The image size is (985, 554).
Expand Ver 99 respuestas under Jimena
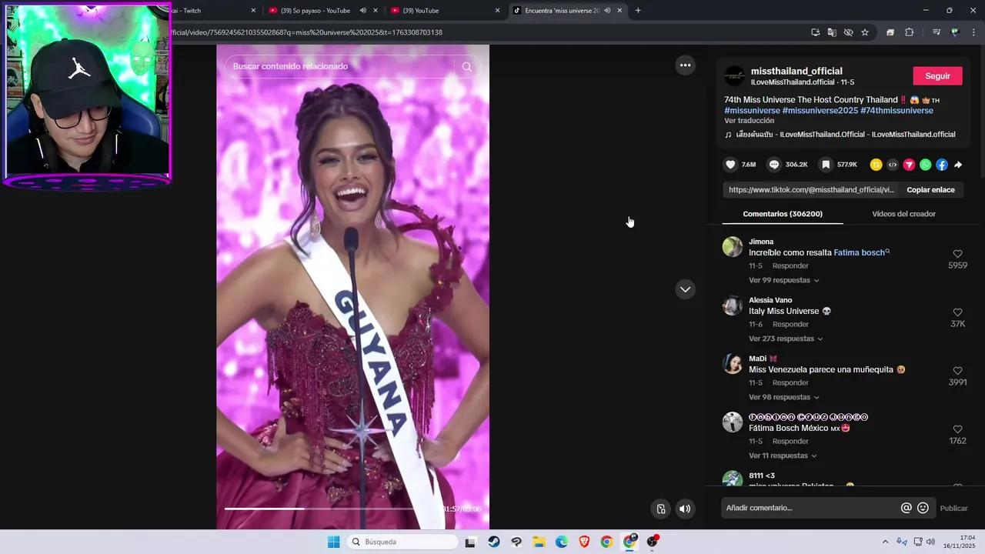[784, 280]
